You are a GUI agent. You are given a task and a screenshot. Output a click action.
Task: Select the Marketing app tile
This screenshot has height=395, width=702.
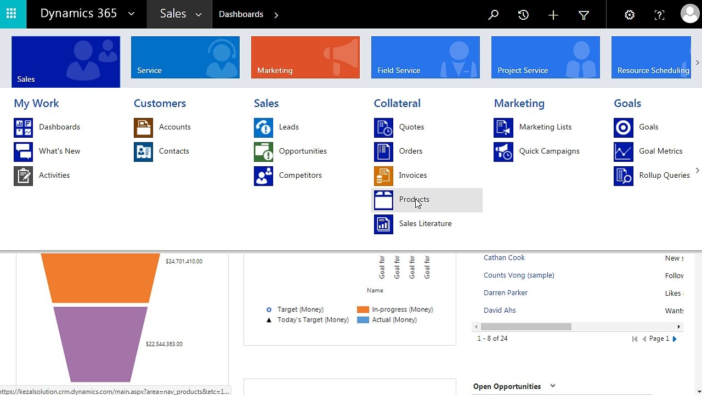[305, 57]
